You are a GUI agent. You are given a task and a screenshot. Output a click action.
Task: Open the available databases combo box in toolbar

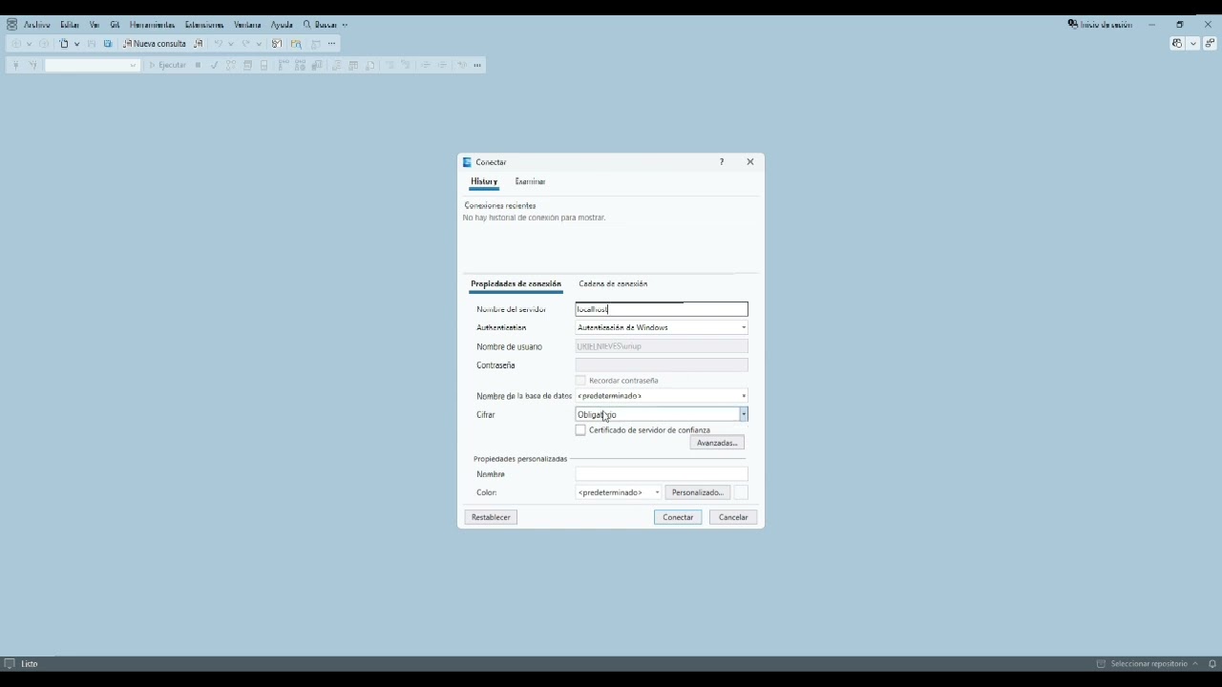[x=92, y=65]
